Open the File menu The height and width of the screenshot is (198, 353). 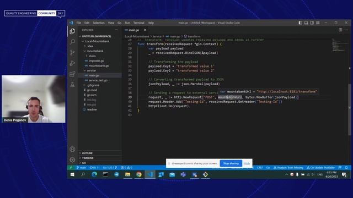click(79, 23)
